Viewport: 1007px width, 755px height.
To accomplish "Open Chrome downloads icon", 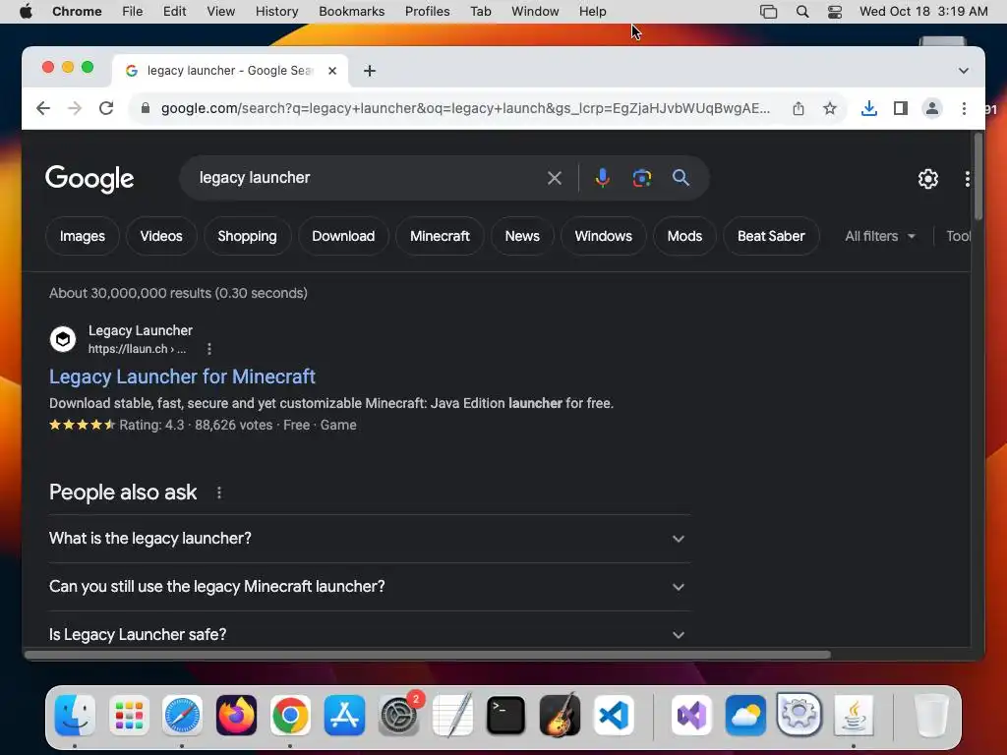I will (869, 108).
